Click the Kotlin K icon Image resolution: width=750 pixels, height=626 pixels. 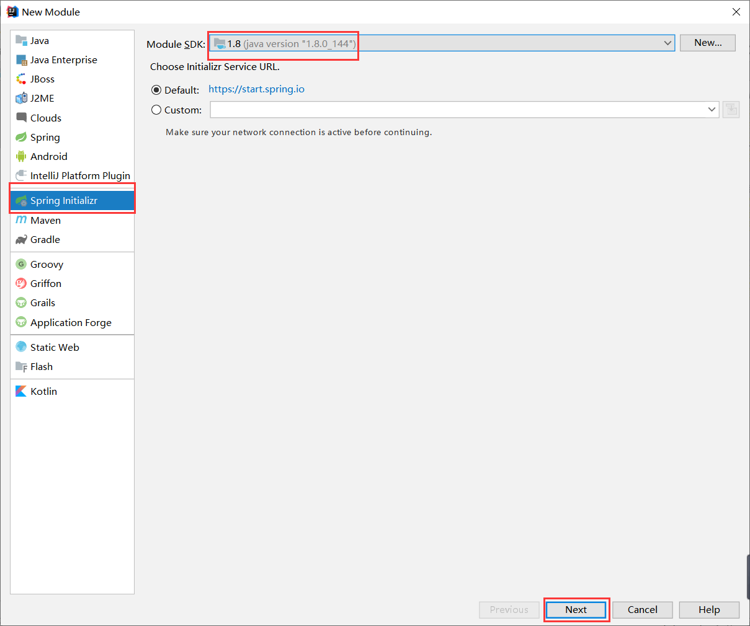21,391
